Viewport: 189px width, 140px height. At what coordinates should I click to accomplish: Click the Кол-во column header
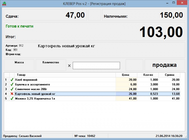[x=148, y=75]
